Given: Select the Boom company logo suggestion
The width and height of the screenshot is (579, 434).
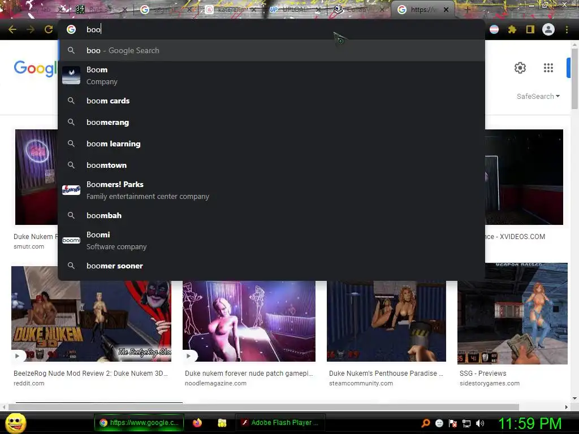Looking at the screenshot, I should click(71, 75).
